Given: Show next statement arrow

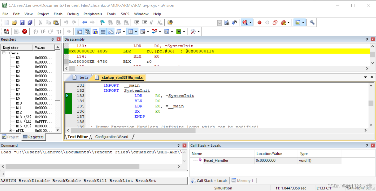Looking at the screenshot, I should click(69, 31).
